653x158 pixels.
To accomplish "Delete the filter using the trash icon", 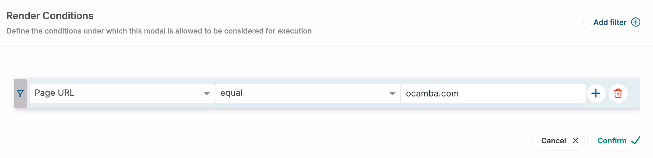I will tap(618, 93).
